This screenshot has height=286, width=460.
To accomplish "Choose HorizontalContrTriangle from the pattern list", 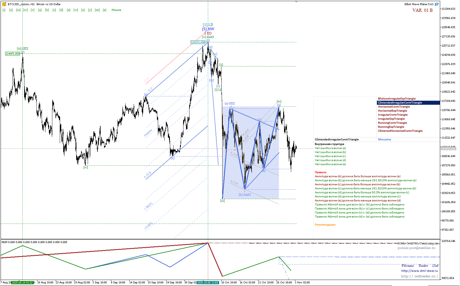I will pos(394,107).
